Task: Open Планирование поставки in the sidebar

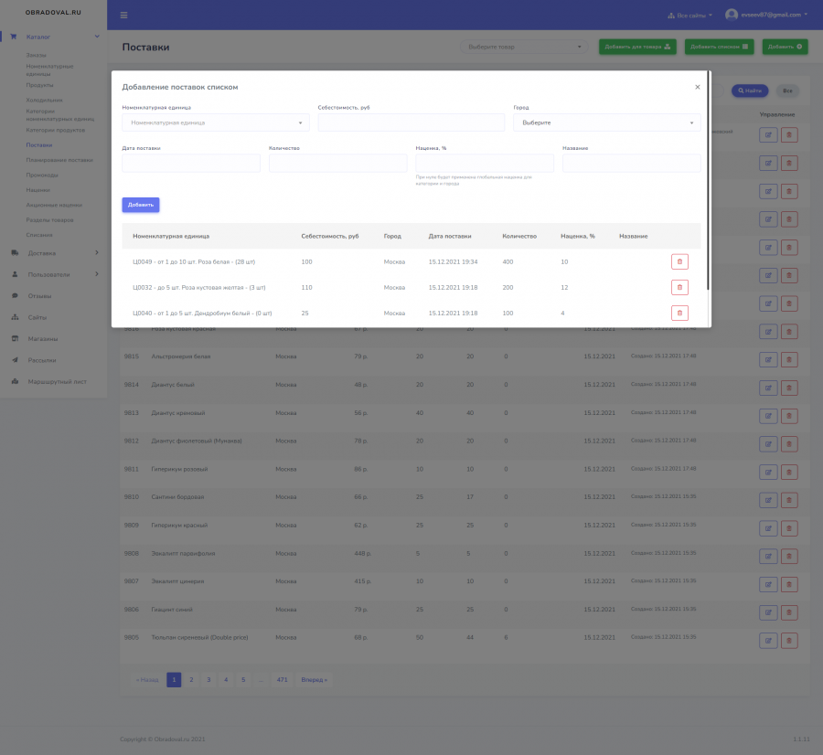Action: click(x=59, y=160)
